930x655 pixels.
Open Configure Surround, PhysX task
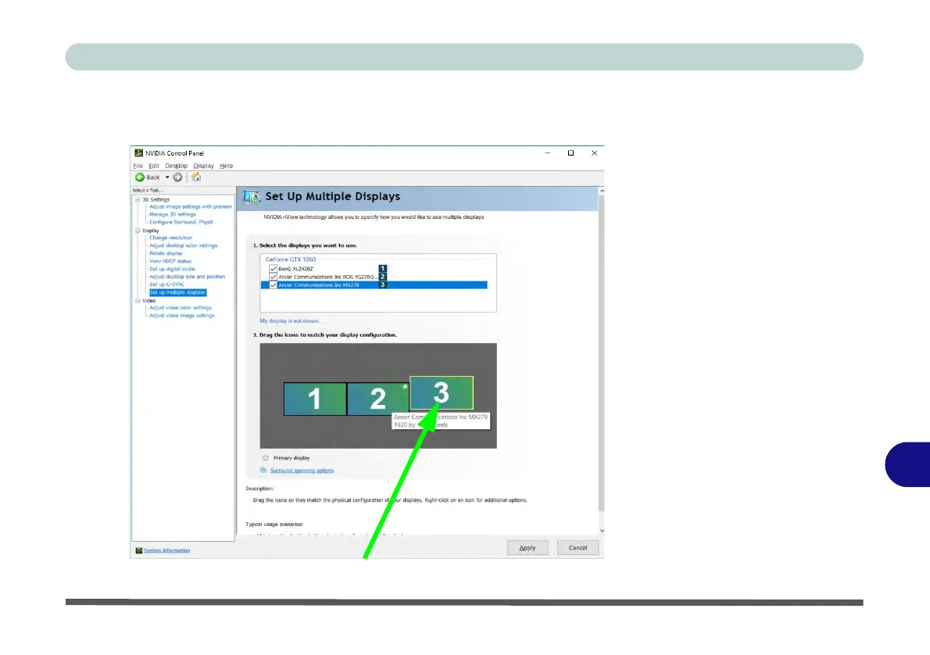pos(181,222)
